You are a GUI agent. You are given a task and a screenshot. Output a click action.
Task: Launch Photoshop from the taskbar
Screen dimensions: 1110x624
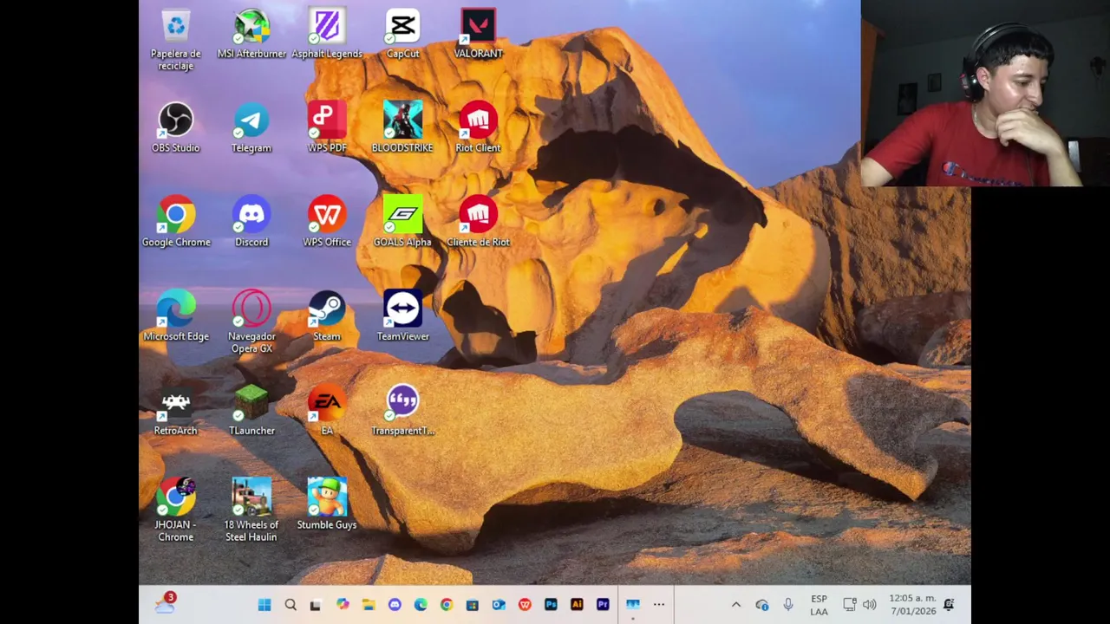pyautogui.click(x=551, y=605)
